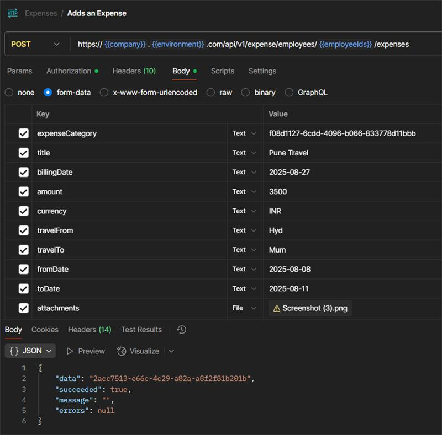Viewport: 442px width, 435px height.
Task: Toggle the attachments row checkbox
Action: tap(23, 308)
